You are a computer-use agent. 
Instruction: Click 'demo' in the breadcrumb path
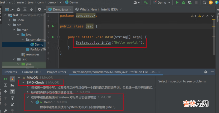point(52,2)
